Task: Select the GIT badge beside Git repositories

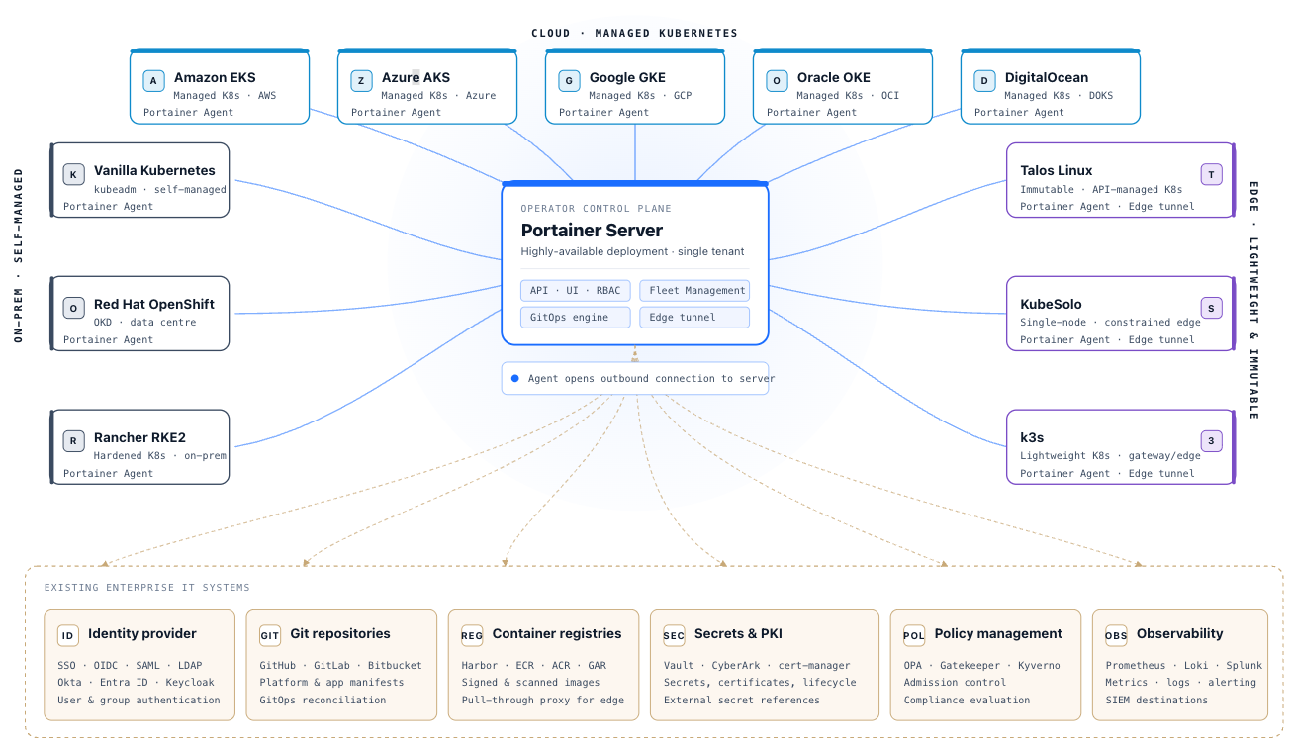Action: coord(270,636)
